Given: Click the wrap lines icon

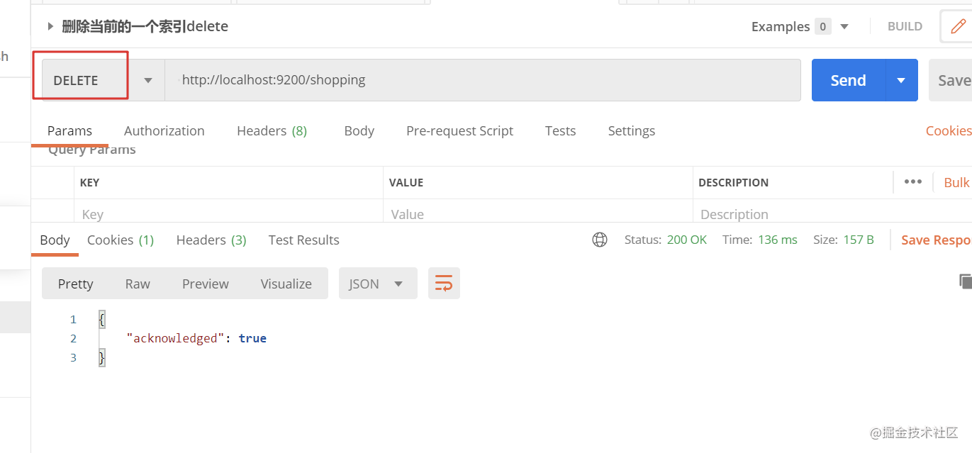Looking at the screenshot, I should [x=444, y=284].
